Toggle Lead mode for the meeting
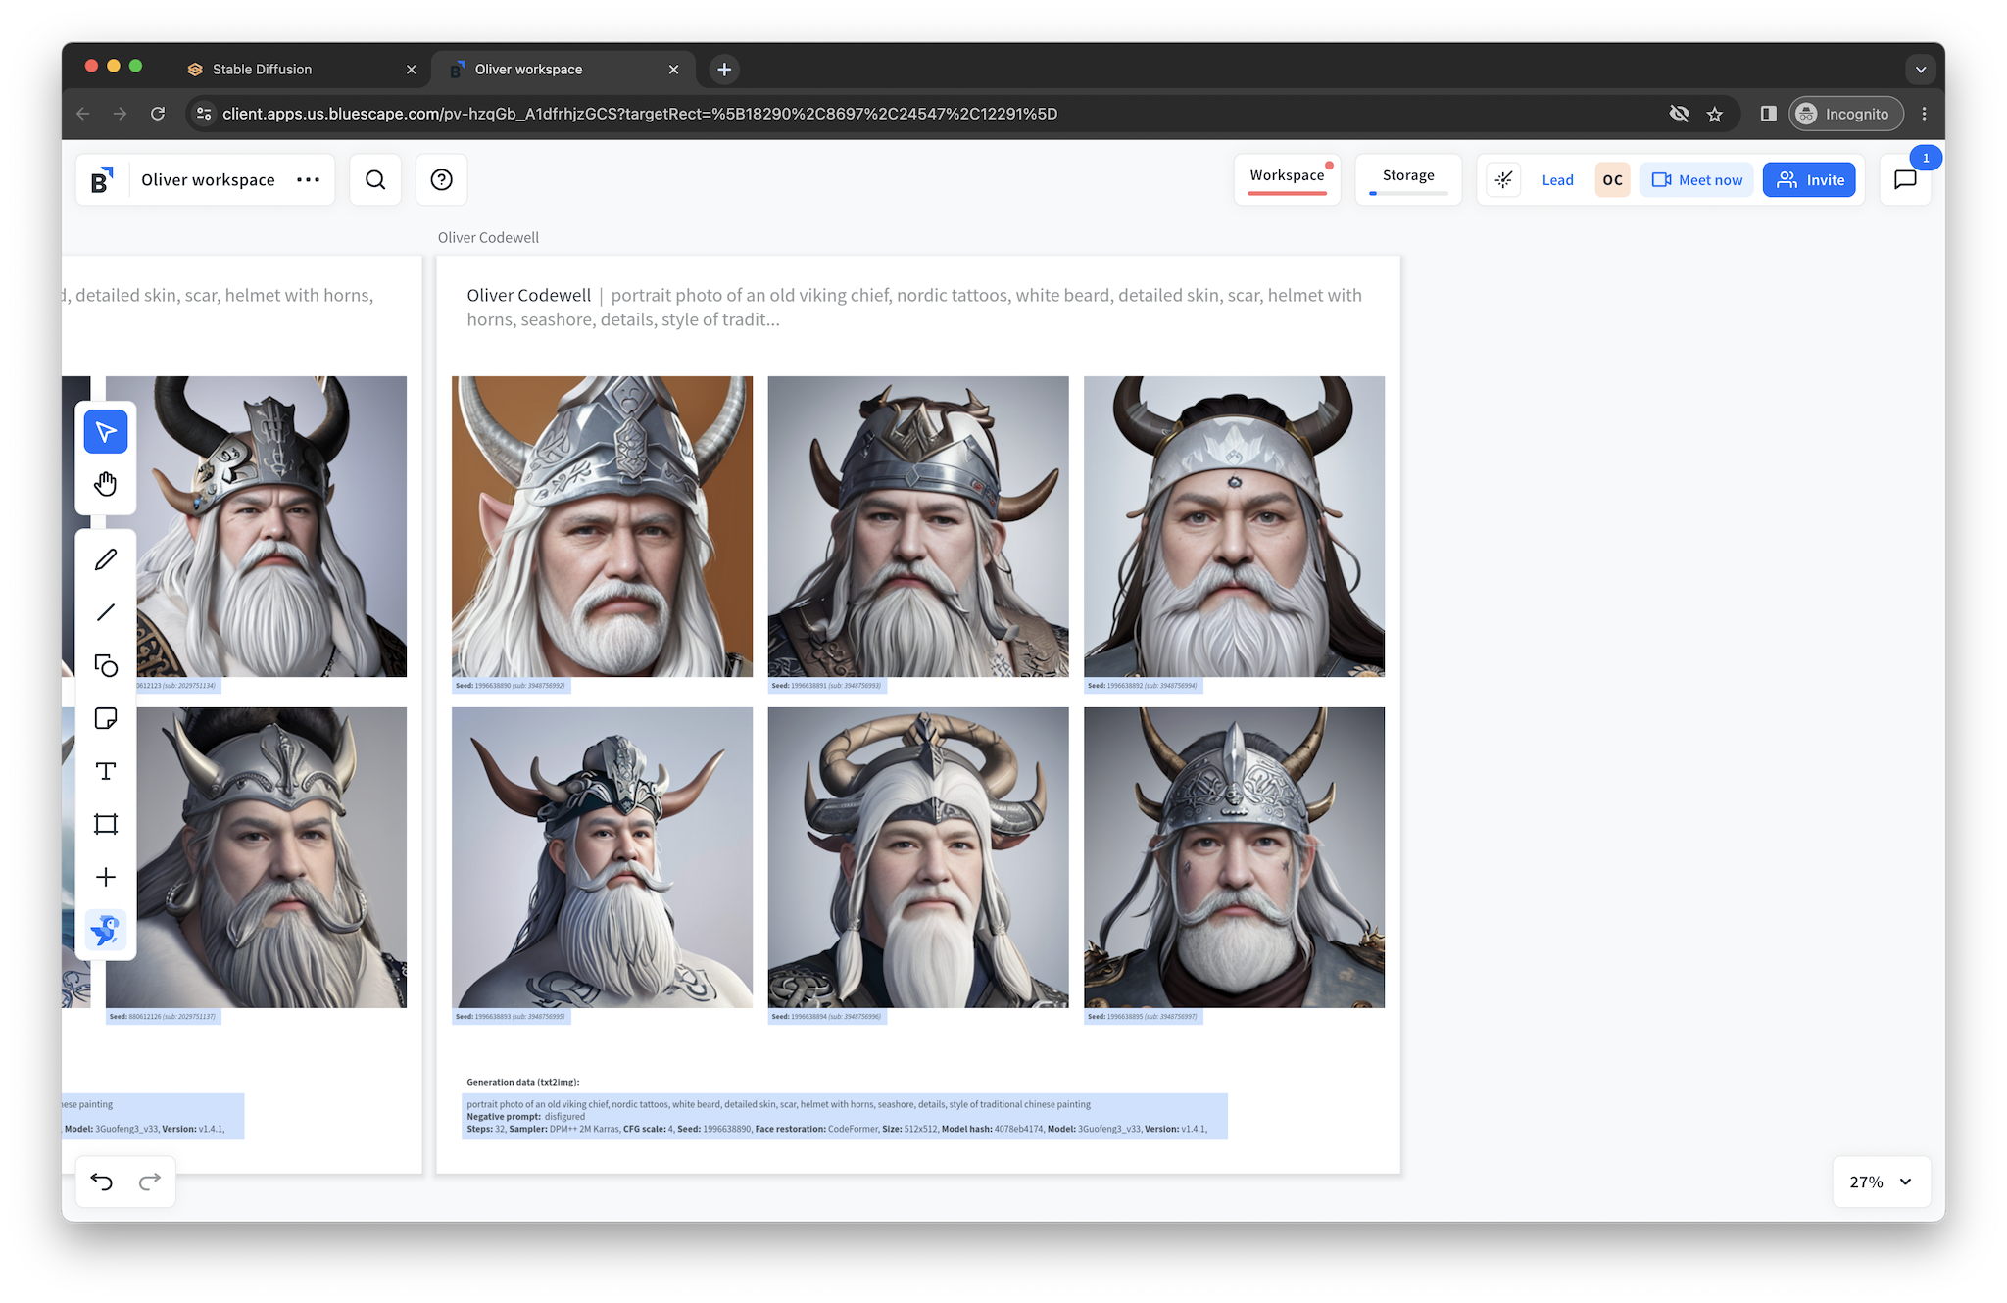 click(1557, 180)
